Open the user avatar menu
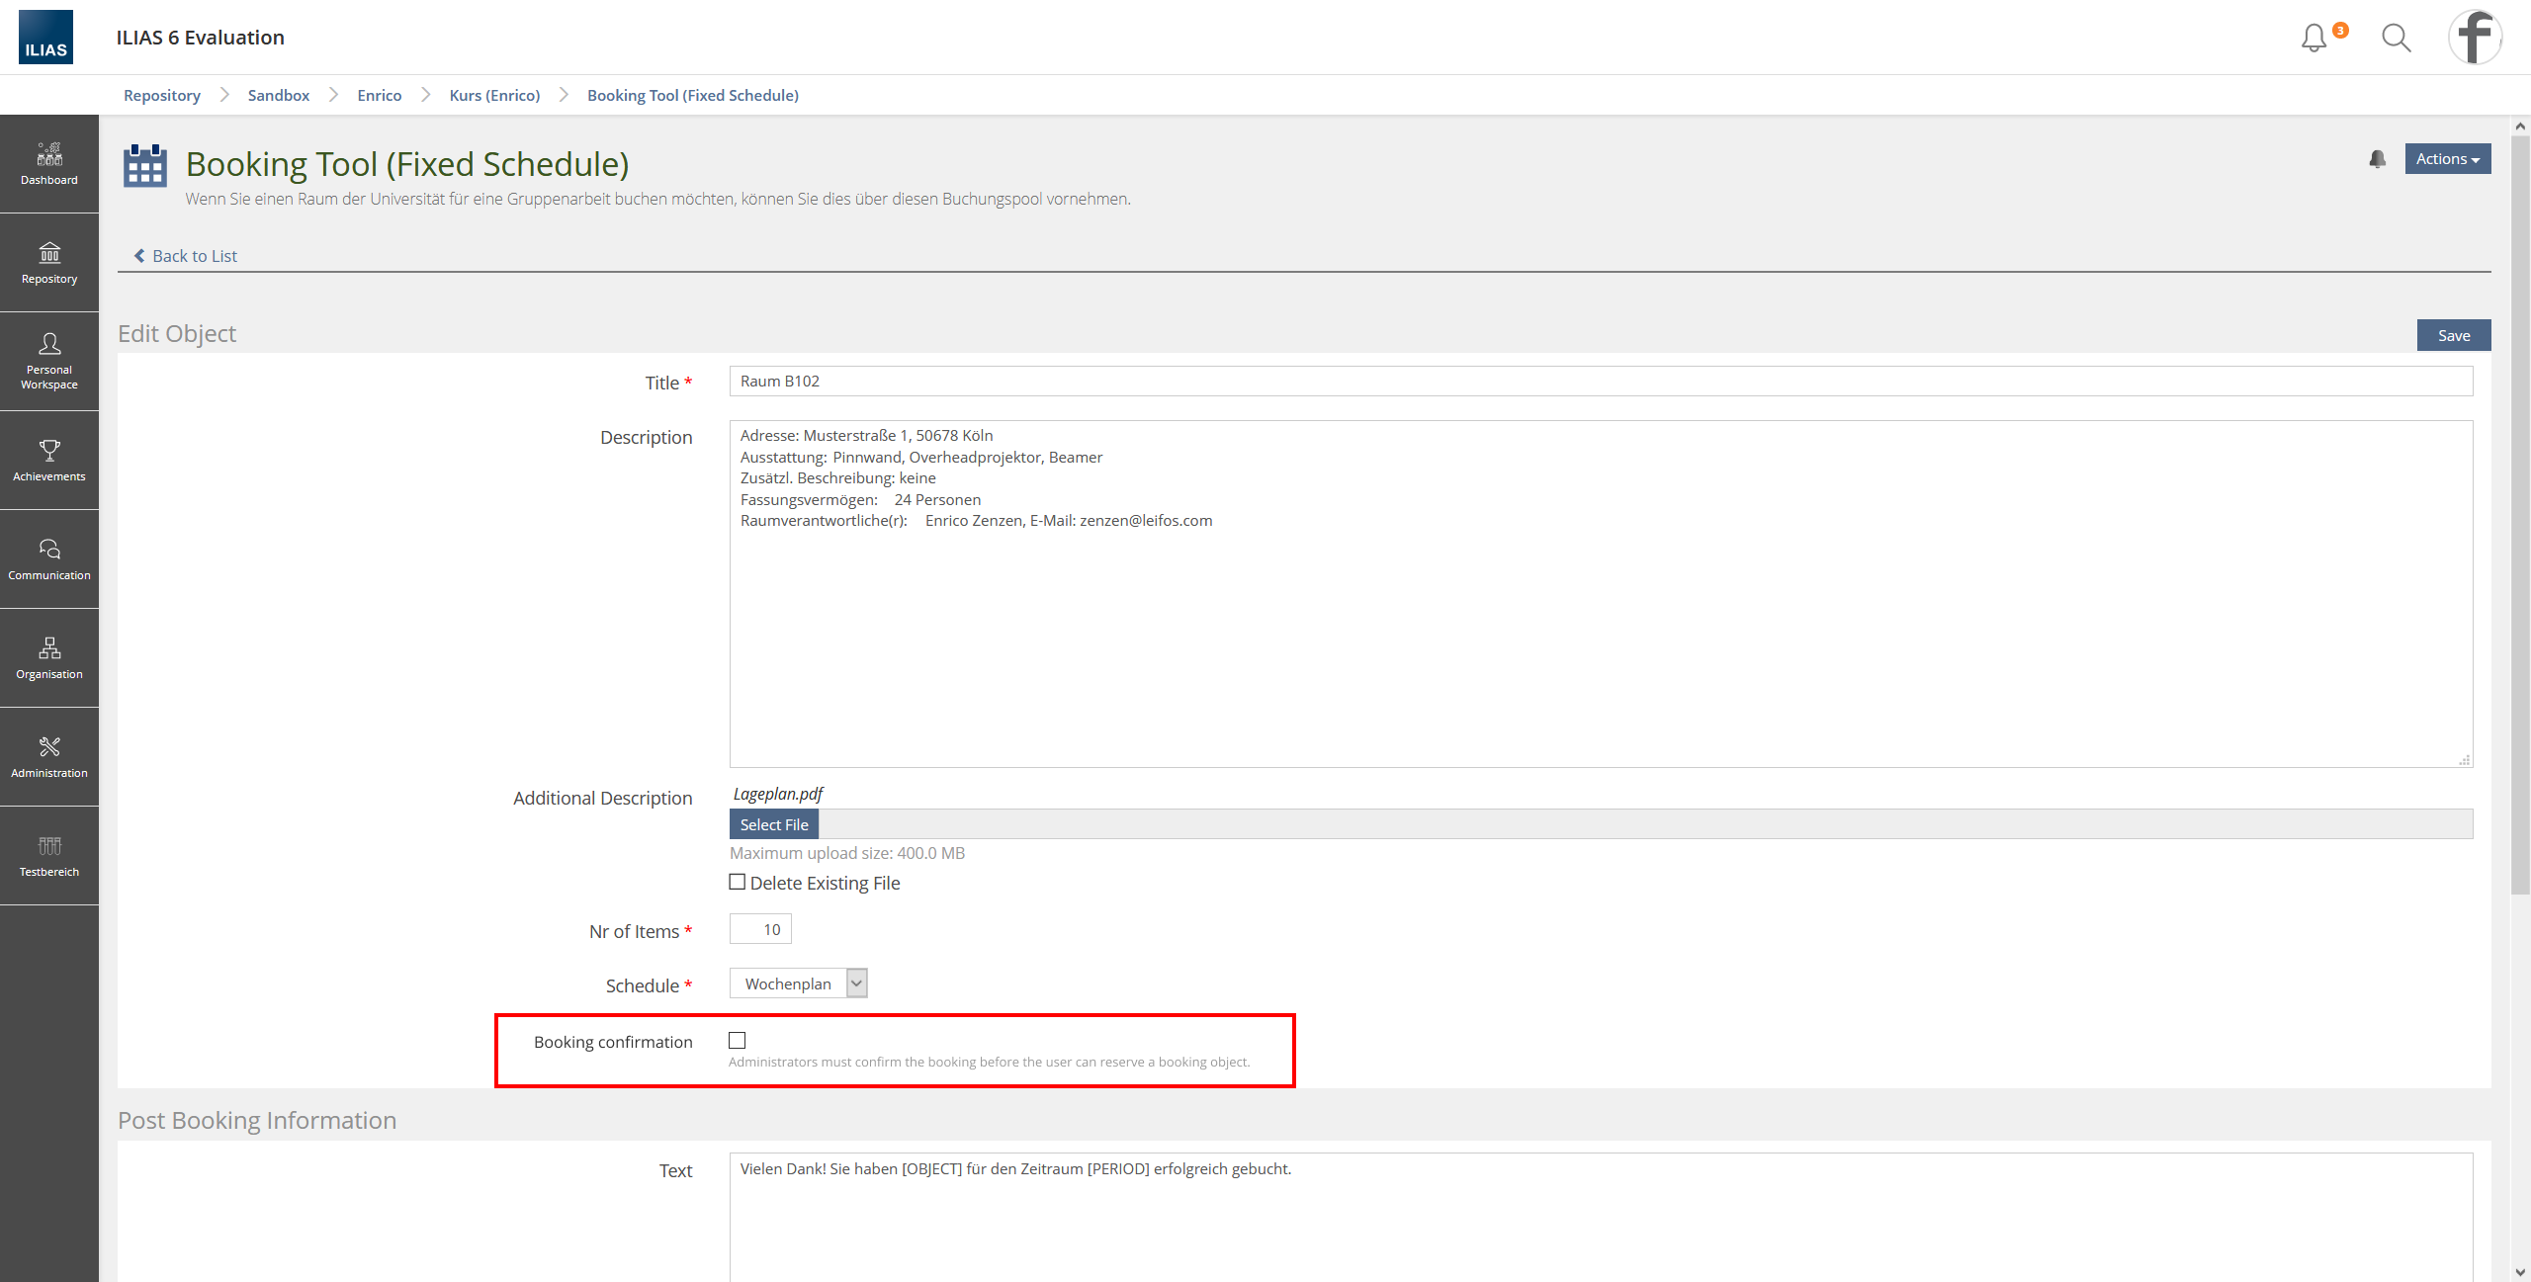2531x1282 pixels. coord(2475,38)
